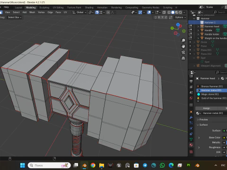
Task: Toggle the camera view icon in viewport
Action: point(183,52)
